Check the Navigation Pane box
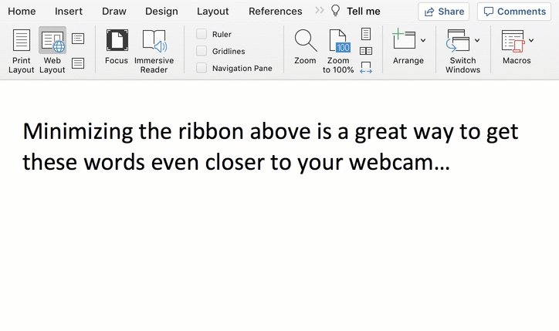The width and height of the screenshot is (559, 331). [202, 68]
